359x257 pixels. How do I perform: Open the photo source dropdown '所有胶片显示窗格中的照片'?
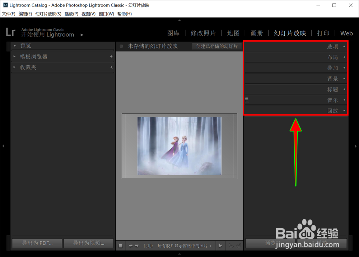click(184, 246)
